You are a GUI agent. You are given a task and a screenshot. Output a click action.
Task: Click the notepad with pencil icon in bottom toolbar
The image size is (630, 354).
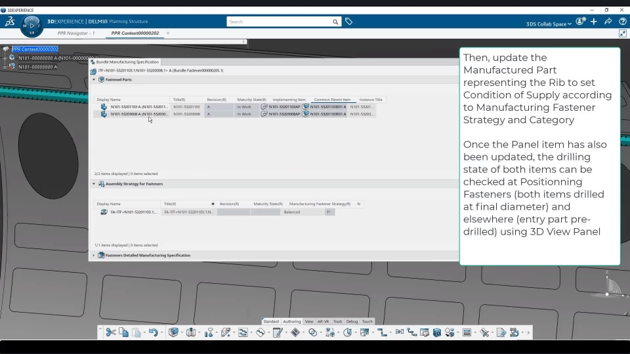(x=277, y=332)
